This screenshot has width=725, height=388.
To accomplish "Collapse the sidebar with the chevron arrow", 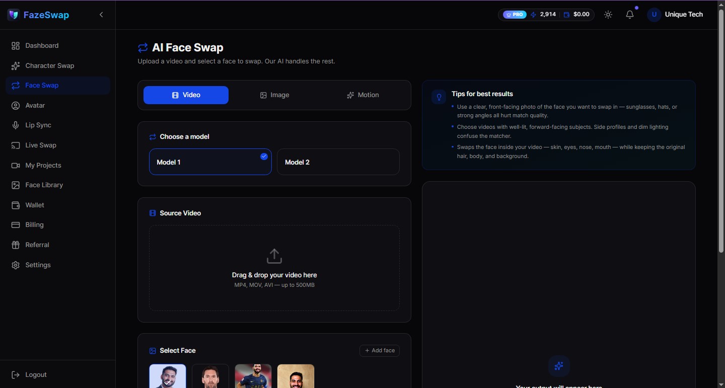I will coord(101,15).
